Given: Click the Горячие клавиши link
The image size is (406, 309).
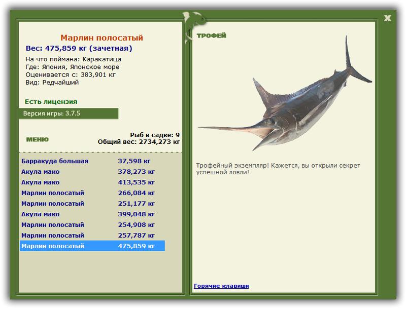Looking at the screenshot, I should pos(221,286).
